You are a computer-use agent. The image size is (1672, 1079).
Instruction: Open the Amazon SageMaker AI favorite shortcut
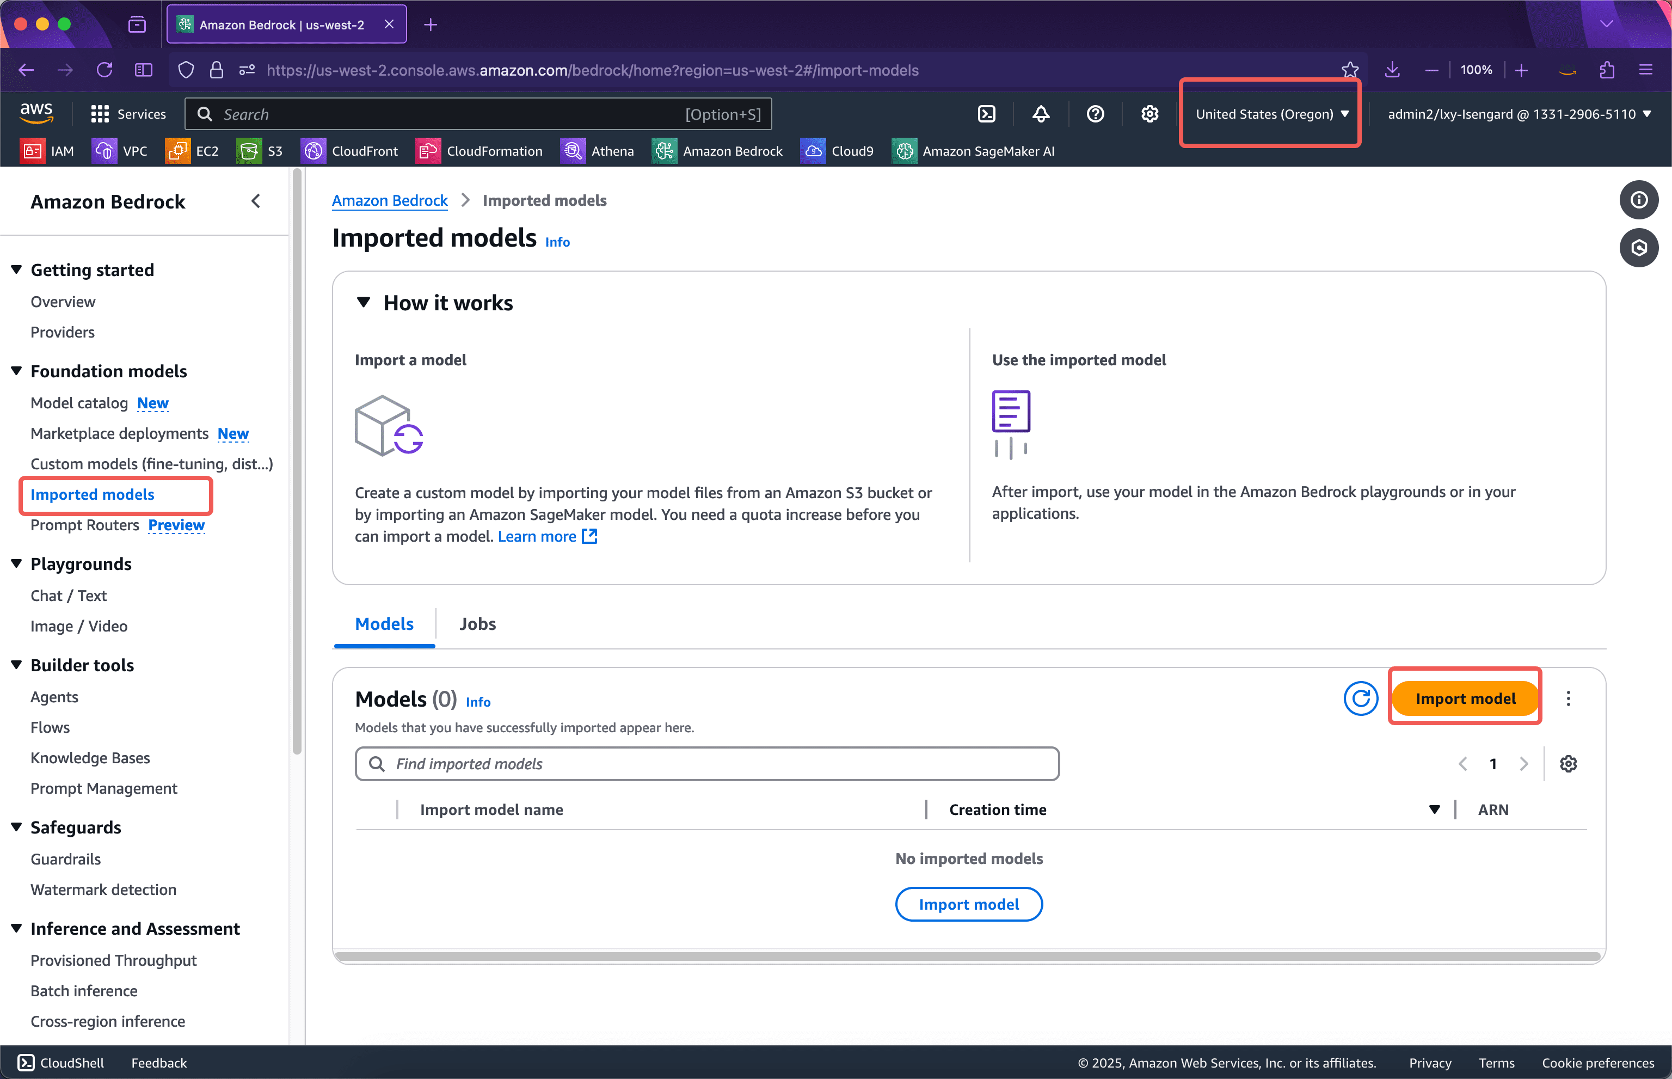[x=974, y=151]
